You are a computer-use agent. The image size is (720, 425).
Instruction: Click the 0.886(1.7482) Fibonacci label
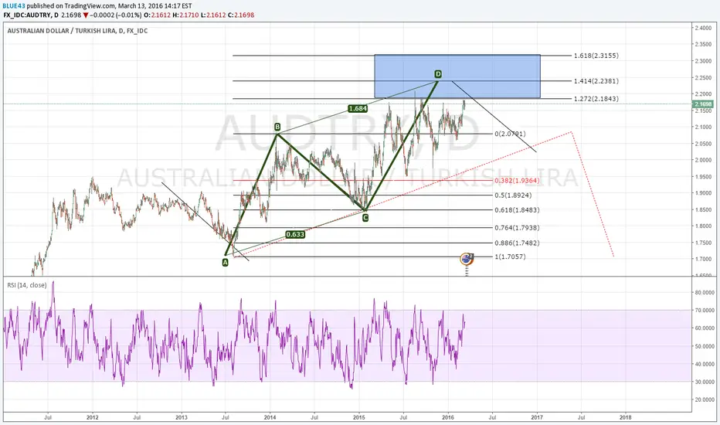click(517, 243)
